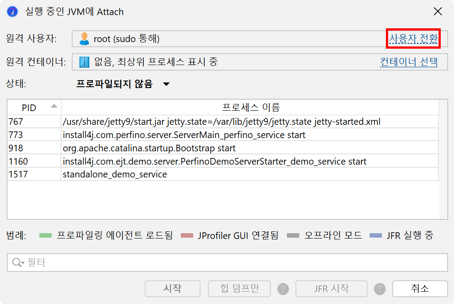Click the root (sudo 통해) user text
454x304 pixels.
click(126, 39)
